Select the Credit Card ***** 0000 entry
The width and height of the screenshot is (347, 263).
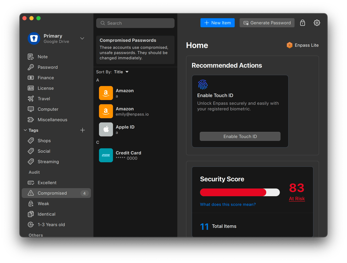135,155
